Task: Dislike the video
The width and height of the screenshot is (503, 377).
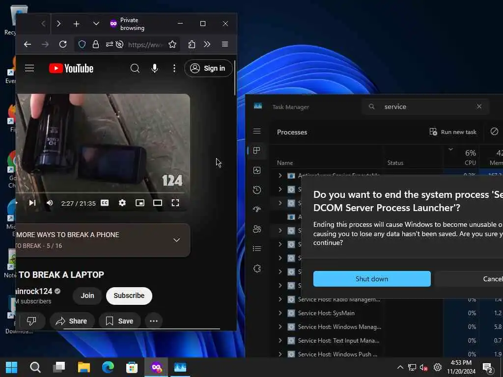Action: (31, 321)
